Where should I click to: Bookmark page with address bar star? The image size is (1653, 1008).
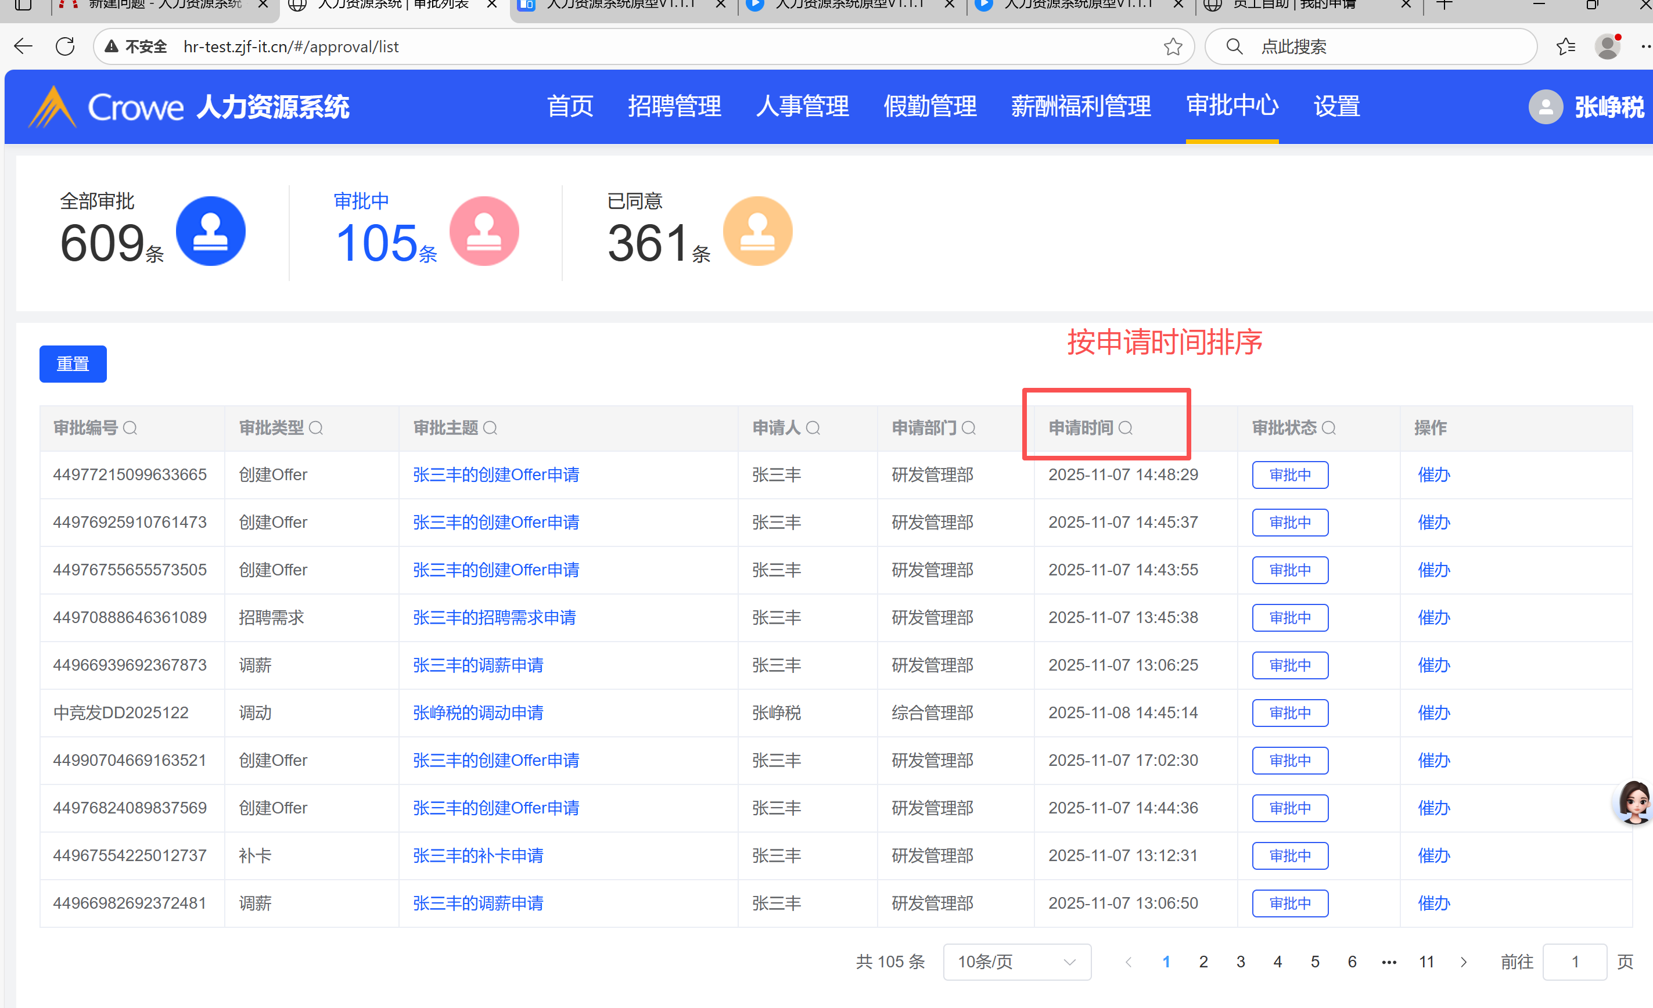tap(1172, 46)
